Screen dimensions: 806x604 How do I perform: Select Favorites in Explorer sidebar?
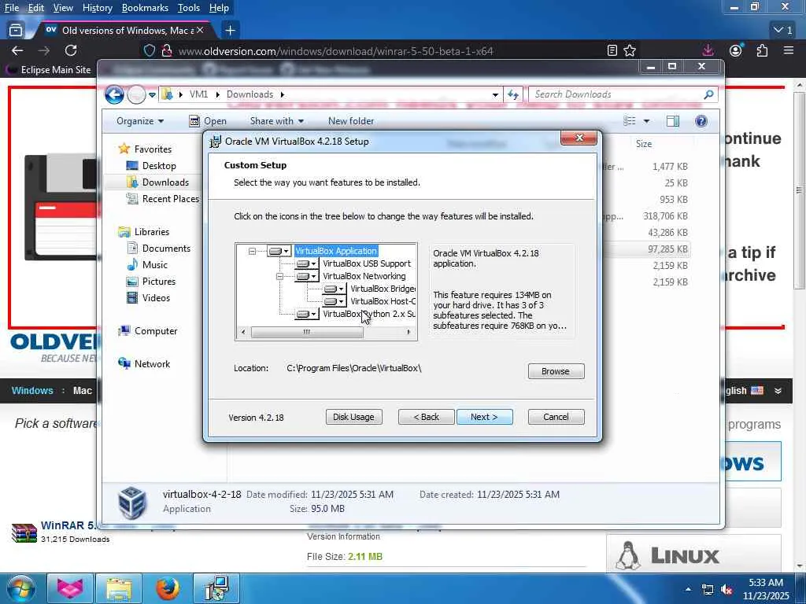click(153, 149)
